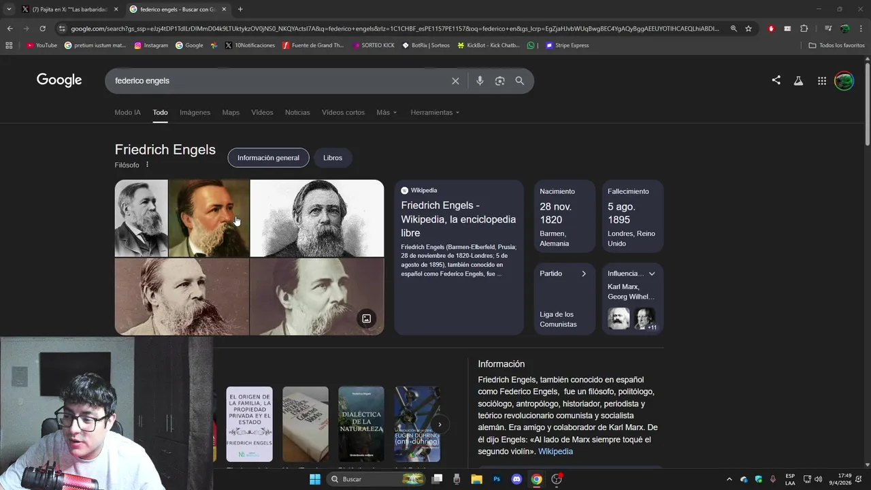The image size is (871, 490).
Task: Open Todos los favoritos folder
Action: [836, 46]
